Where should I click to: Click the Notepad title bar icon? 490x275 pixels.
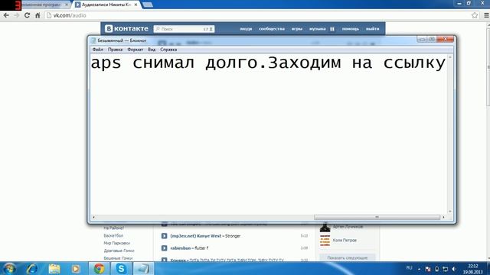tap(93, 40)
